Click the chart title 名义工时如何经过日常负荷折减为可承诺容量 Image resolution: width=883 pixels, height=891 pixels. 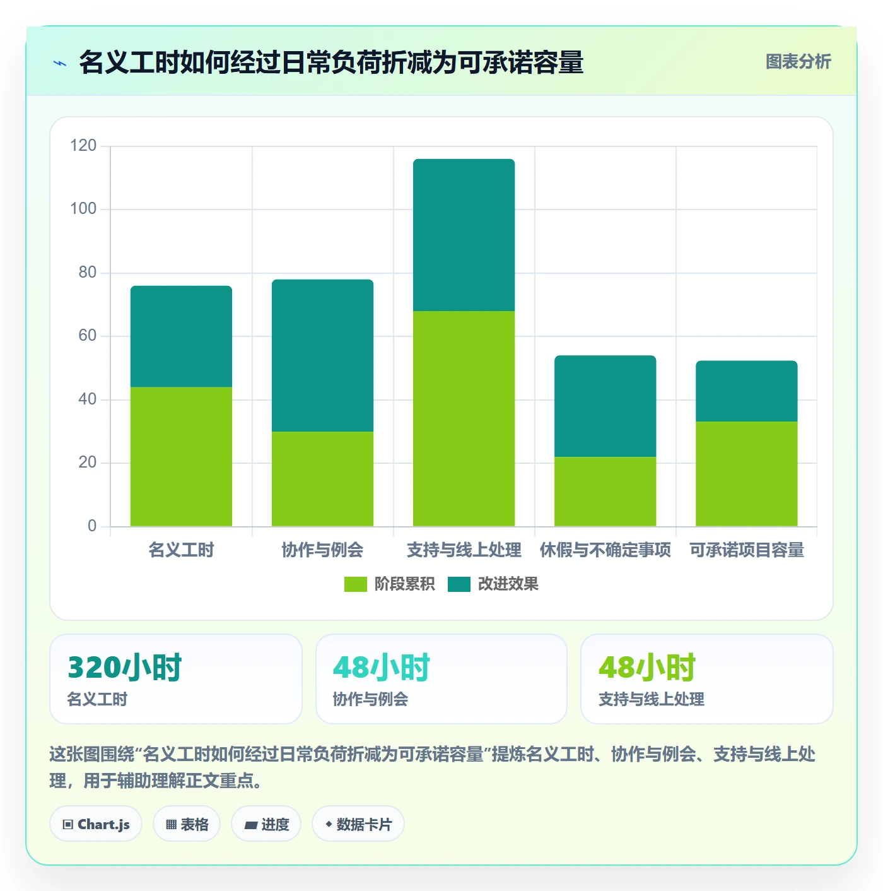(x=331, y=62)
